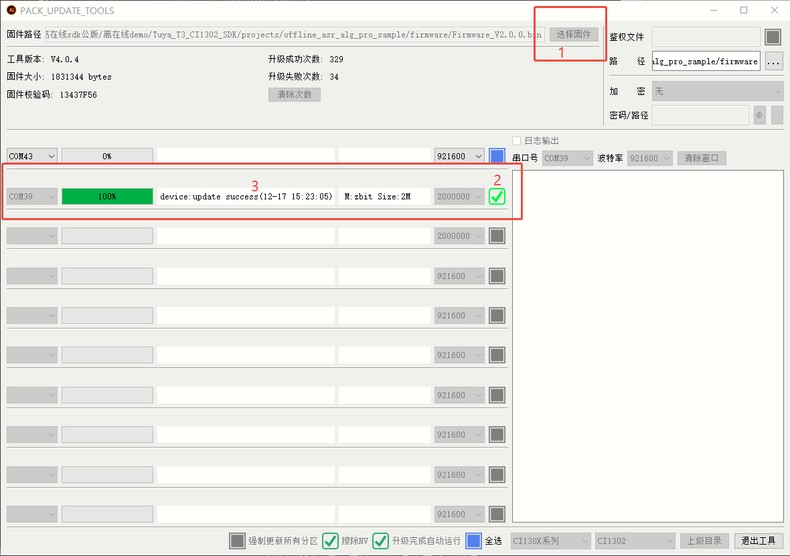Click the 退出工具 exit tool button
Image resolution: width=790 pixels, height=556 pixels.
tap(760, 541)
